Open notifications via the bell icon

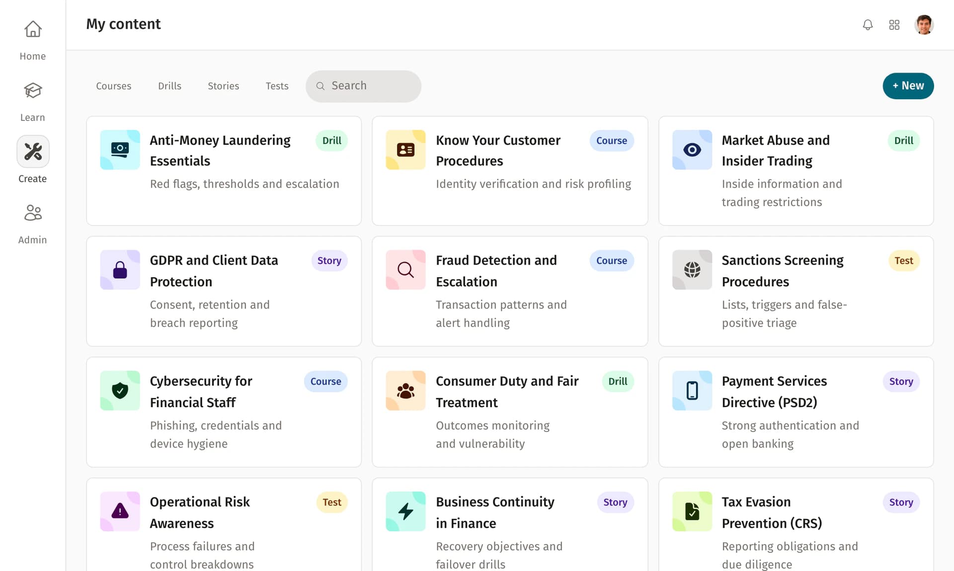pyautogui.click(x=868, y=24)
